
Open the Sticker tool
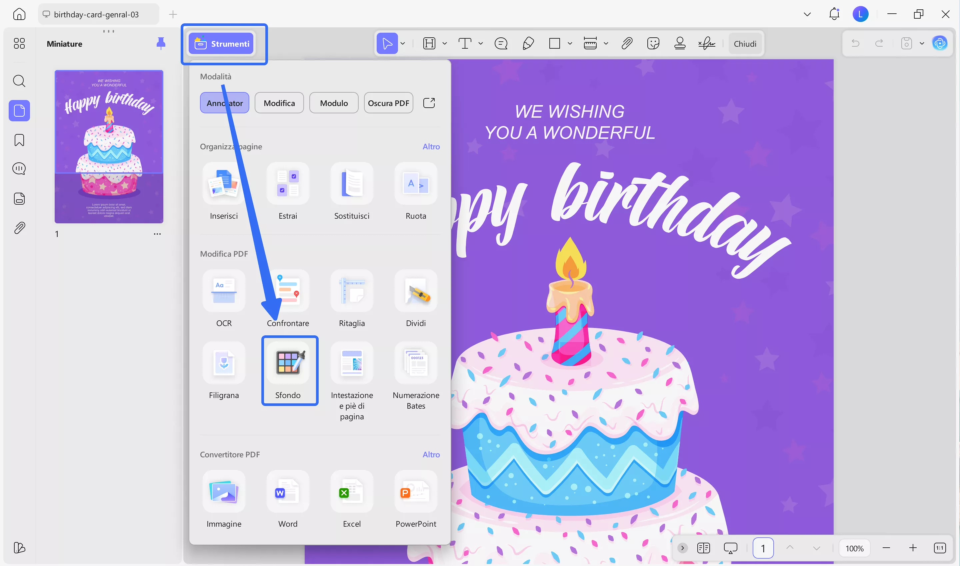653,43
